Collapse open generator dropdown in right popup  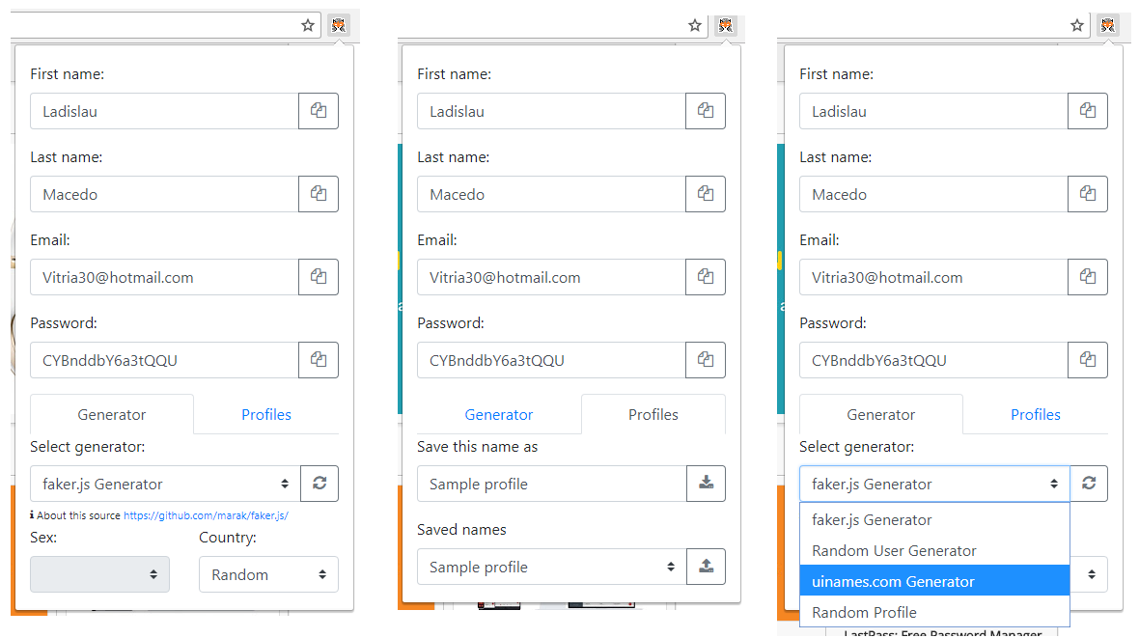click(x=935, y=484)
